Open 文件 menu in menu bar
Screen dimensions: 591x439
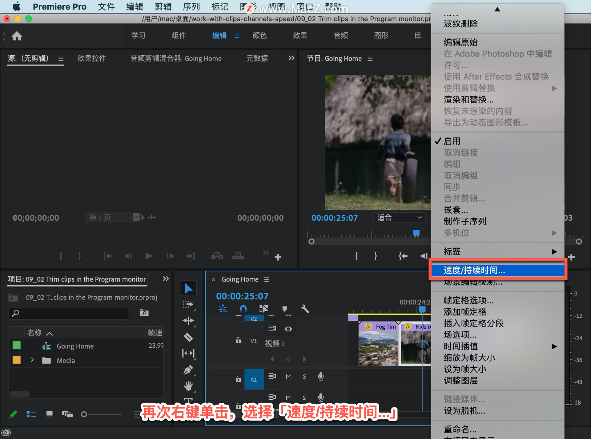(106, 7)
